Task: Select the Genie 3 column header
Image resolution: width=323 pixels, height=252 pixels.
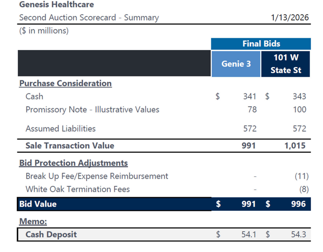Action: click(x=236, y=64)
